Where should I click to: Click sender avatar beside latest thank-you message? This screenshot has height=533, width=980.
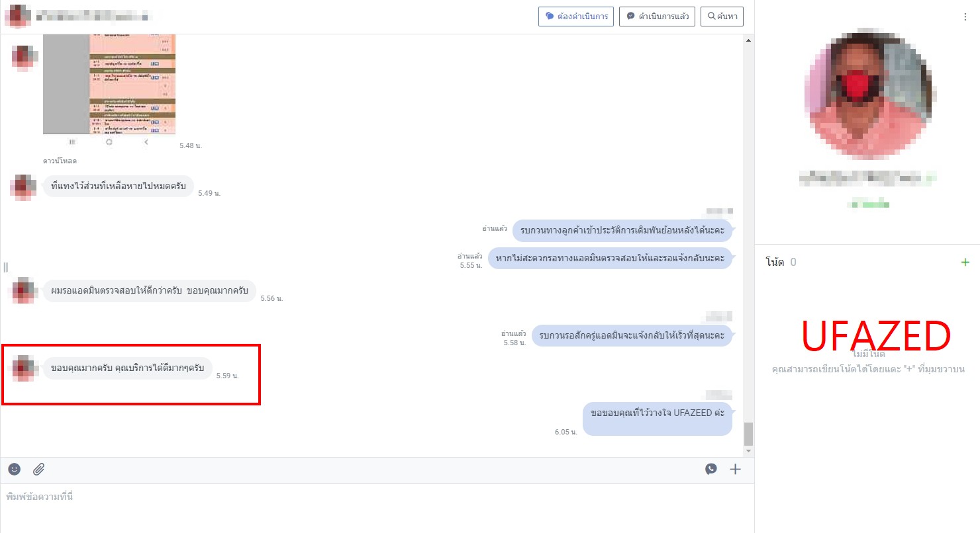24,368
